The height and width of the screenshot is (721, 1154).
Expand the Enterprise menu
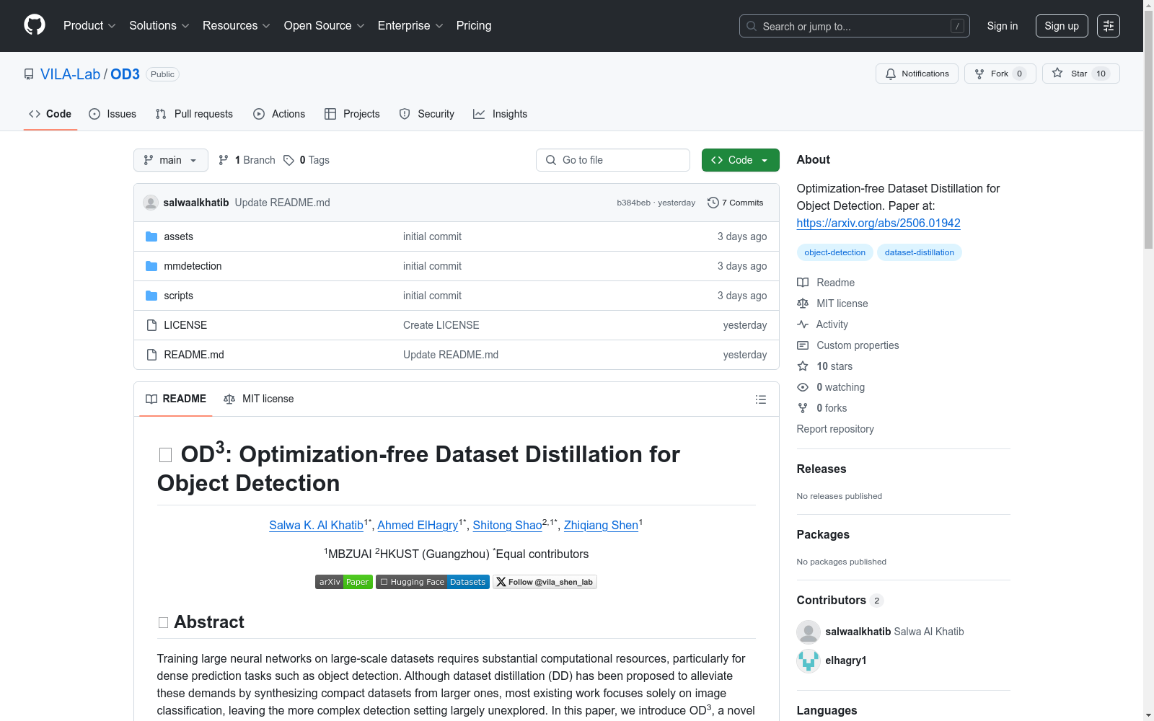[410, 26]
